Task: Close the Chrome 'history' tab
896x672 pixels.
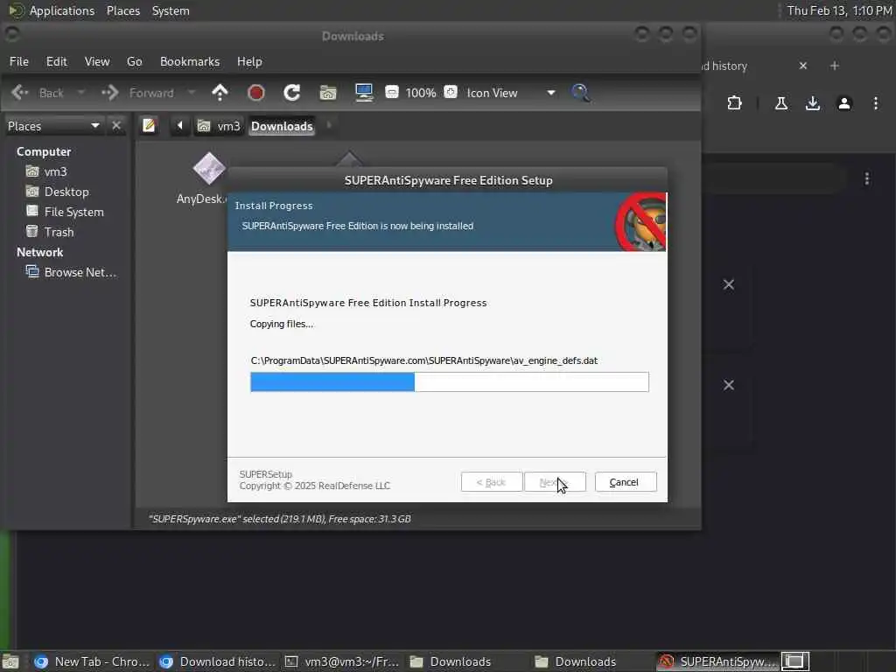Action: point(803,66)
